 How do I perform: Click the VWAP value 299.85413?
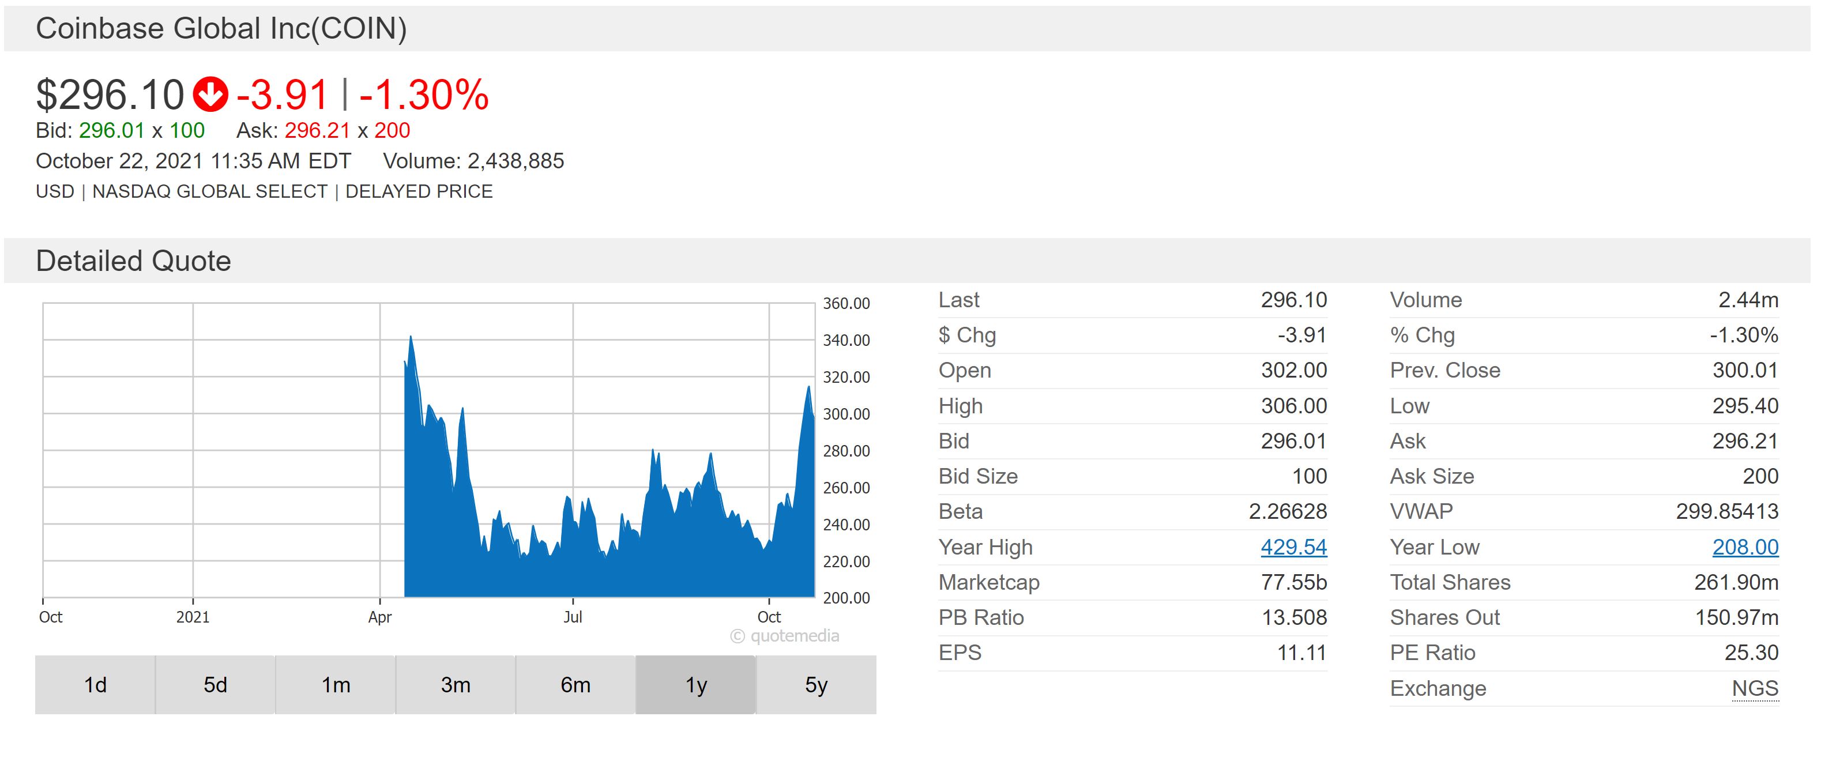pos(1726,512)
